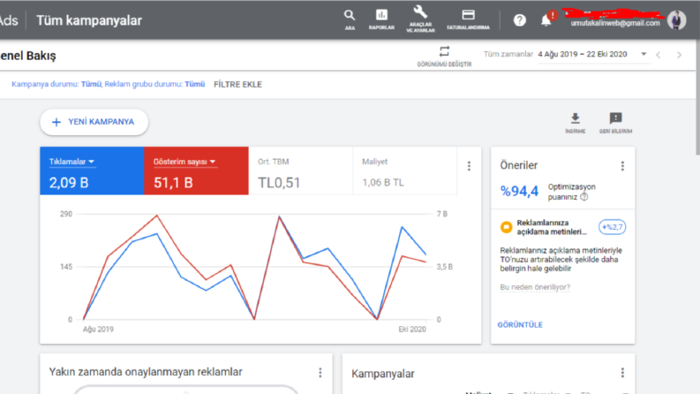
Task: Open the chart card three-dot menu
Action: (469, 166)
